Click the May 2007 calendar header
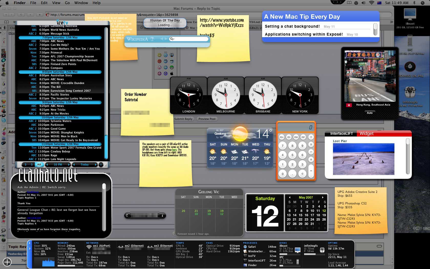This screenshot has height=269, width=430. (306, 197)
